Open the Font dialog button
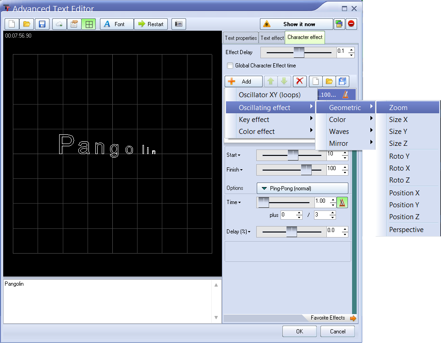This screenshot has height=343, width=441. 117,24
